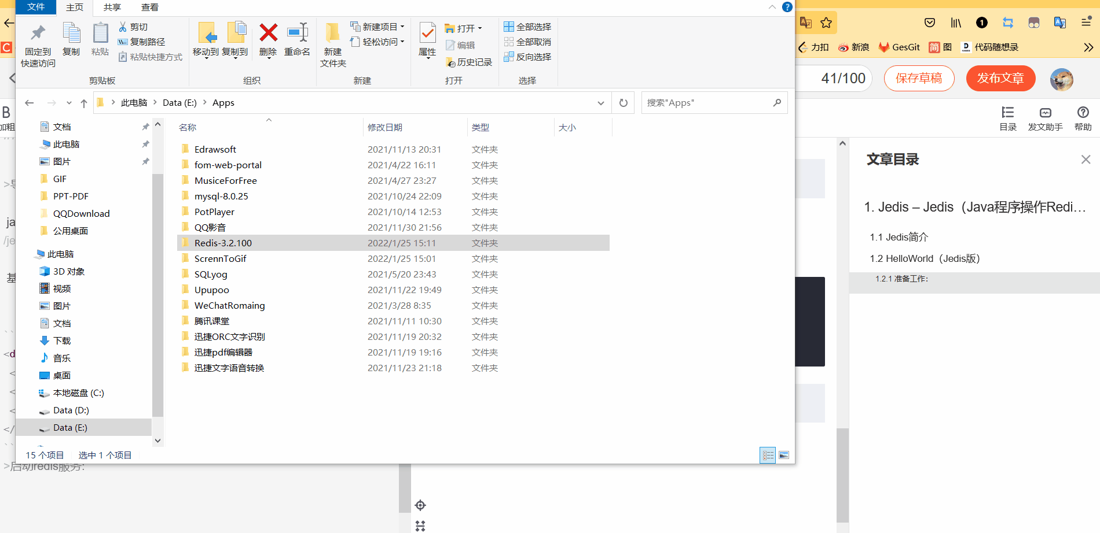The height and width of the screenshot is (533, 1100).
Task: Select the Redis-3.2.100 folder
Action: coord(393,243)
